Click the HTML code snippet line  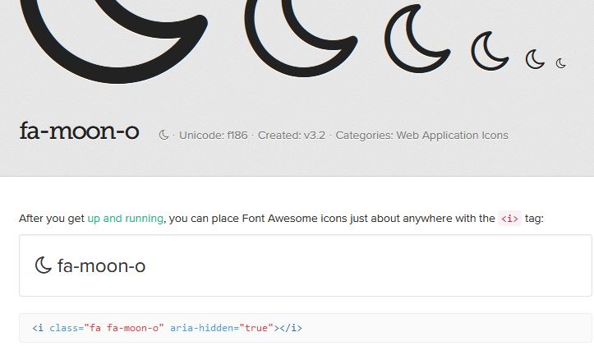pos(167,328)
